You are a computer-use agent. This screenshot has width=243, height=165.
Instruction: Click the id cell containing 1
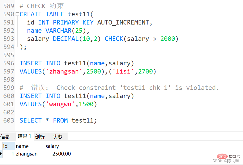click(12, 154)
